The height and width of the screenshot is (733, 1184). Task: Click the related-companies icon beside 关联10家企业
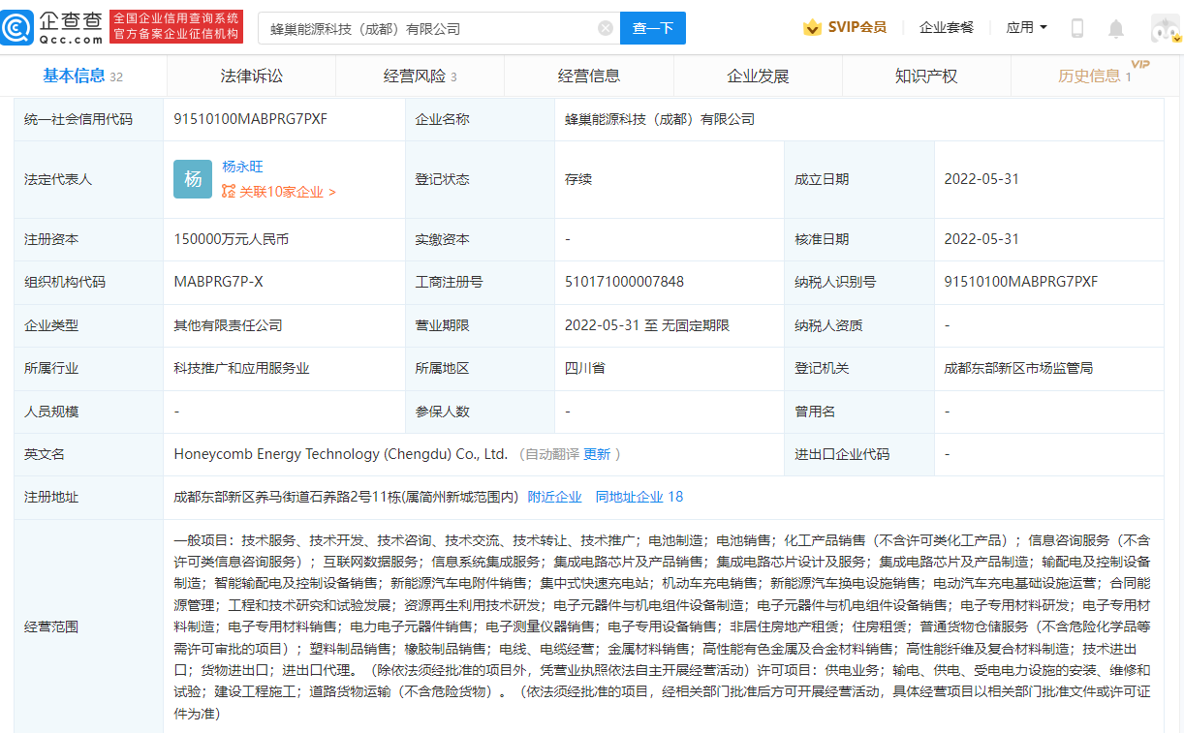pos(229,192)
